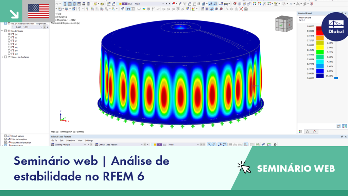Toggle the Max/Min Information checkbox
348x196 pixels.
5,143
